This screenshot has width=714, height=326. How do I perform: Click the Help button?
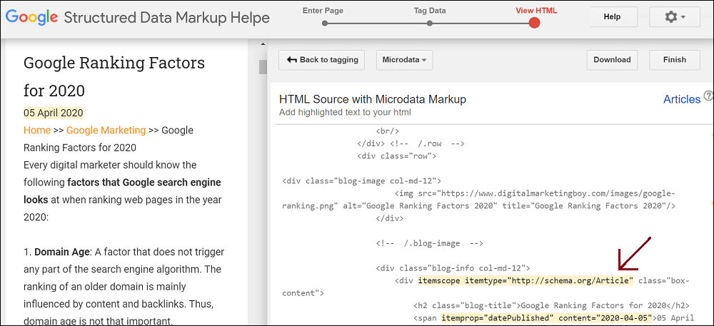point(612,17)
